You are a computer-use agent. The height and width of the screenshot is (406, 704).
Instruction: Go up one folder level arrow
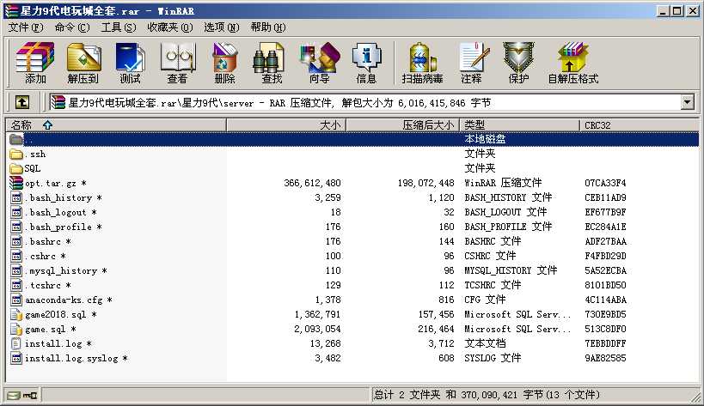[x=22, y=103]
